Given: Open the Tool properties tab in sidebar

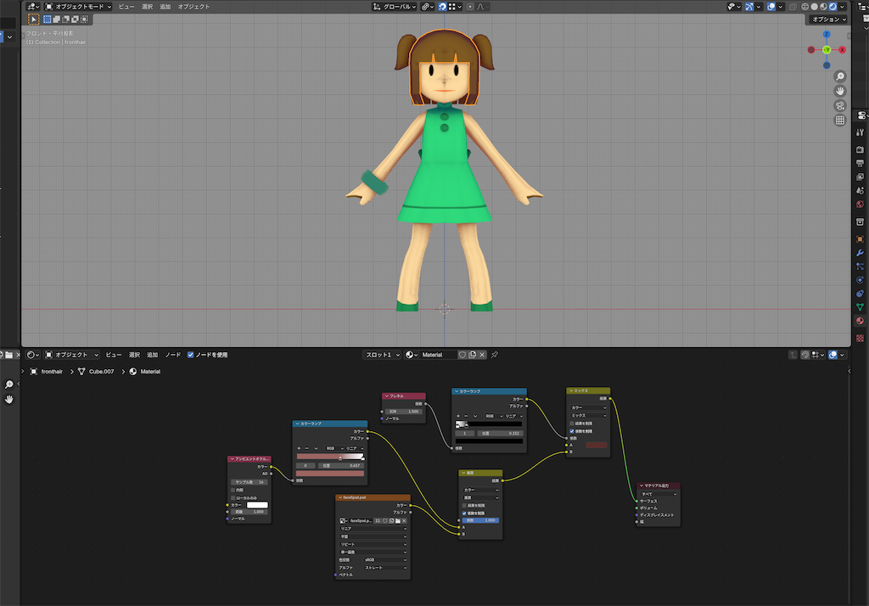Looking at the screenshot, I should (x=860, y=132).
